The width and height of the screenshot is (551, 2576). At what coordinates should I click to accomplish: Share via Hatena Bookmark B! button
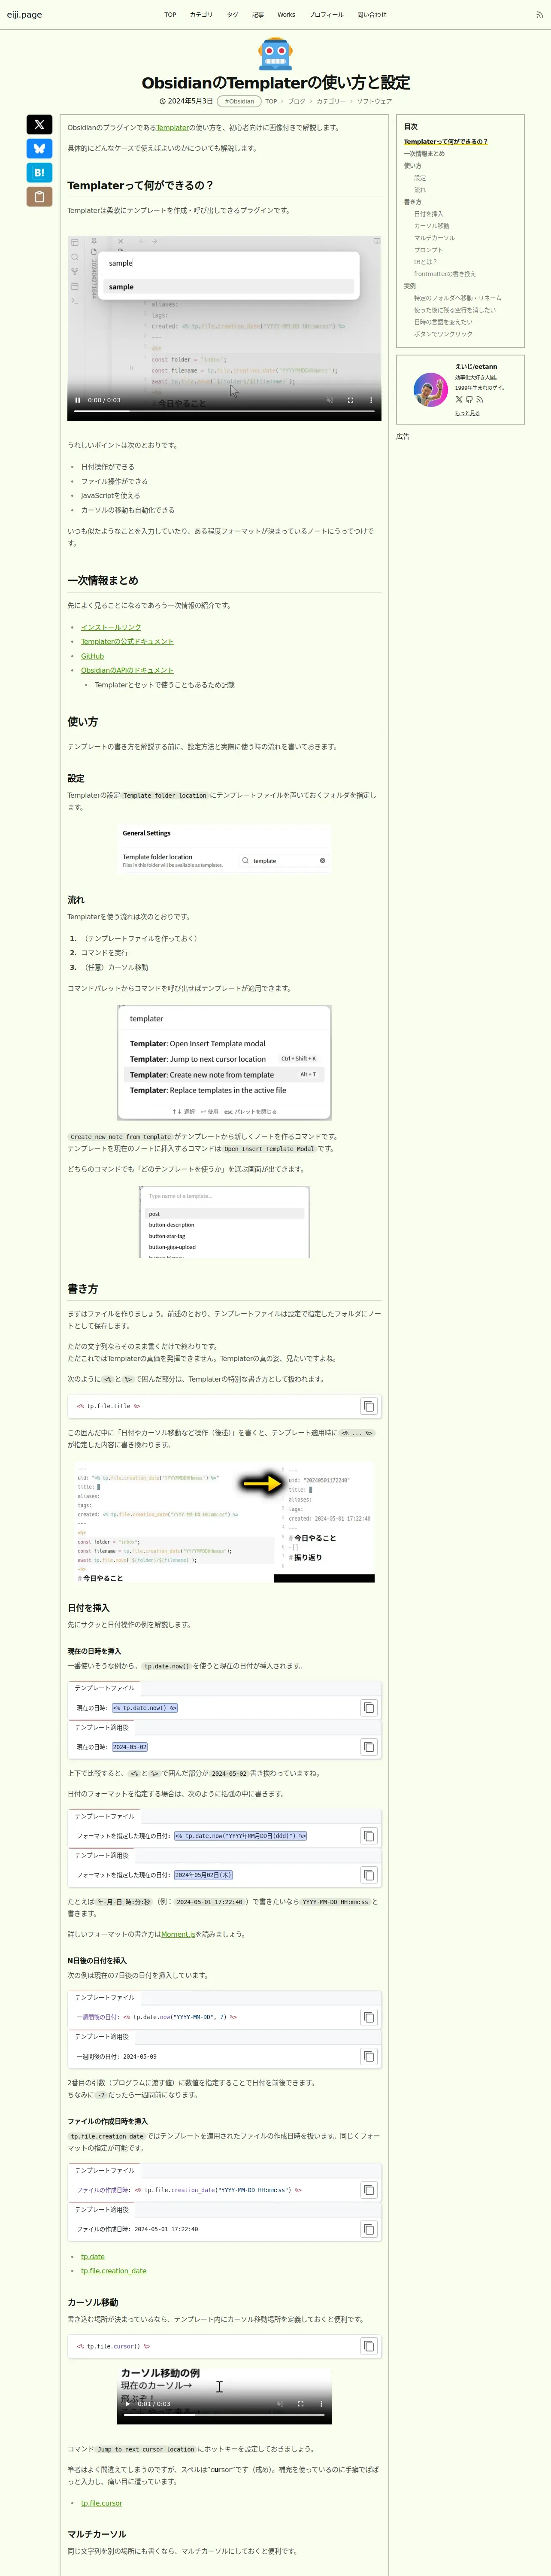39,172
